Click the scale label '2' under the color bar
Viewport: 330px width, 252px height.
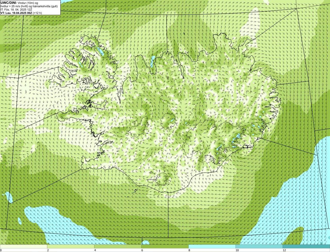click(48, 250)
